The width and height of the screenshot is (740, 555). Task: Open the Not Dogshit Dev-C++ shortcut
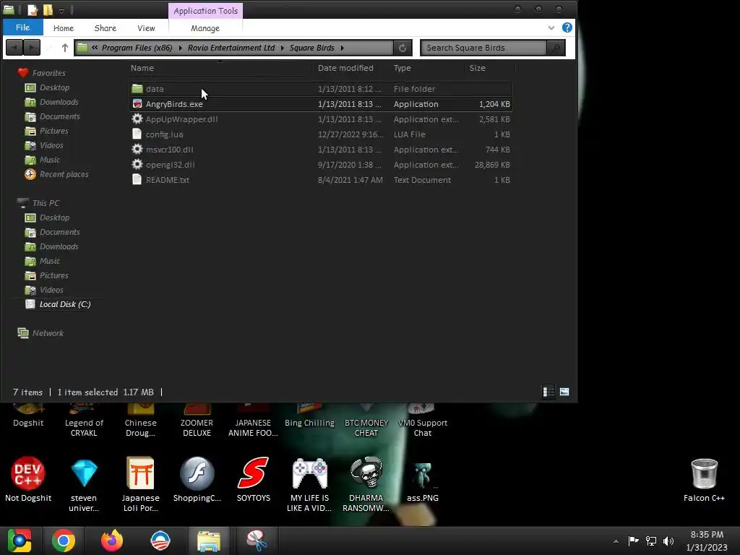click(28, 479)
